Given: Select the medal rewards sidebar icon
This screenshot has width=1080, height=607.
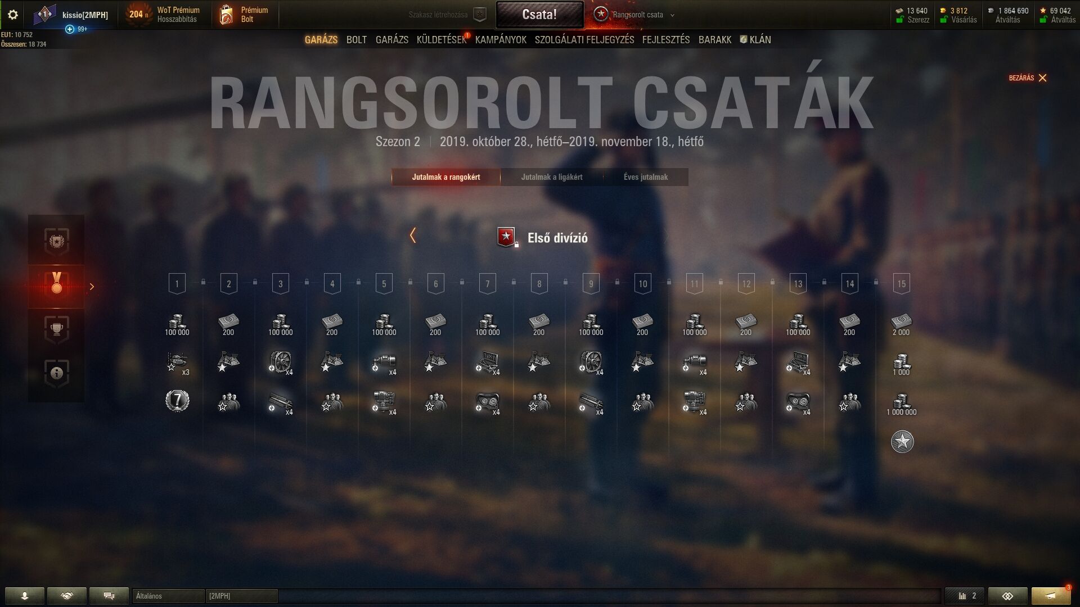Looking at the screenshot, I should [x=56, y=286].
